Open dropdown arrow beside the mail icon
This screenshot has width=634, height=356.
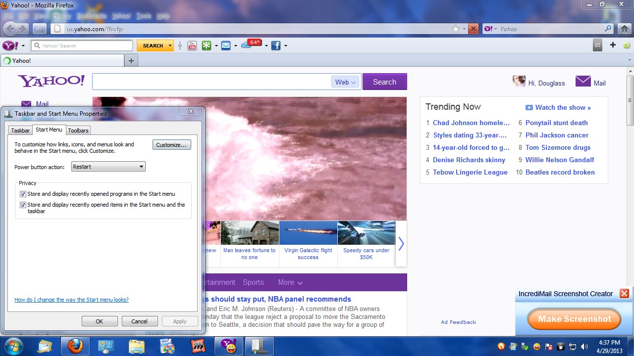click(236, 46)
